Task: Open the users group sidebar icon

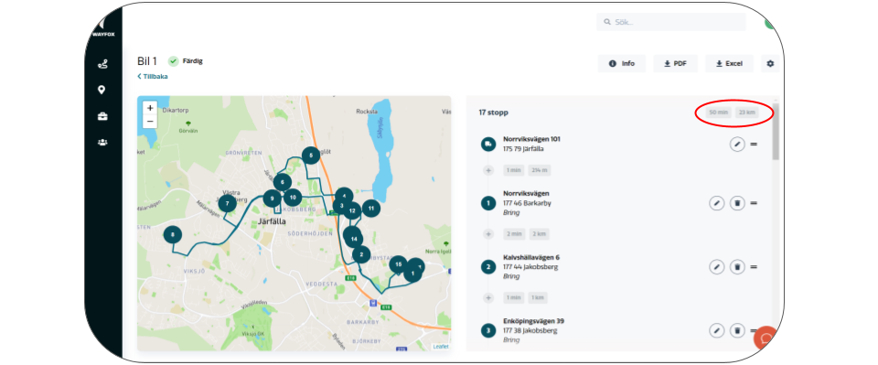Action: tap(102, 142)
